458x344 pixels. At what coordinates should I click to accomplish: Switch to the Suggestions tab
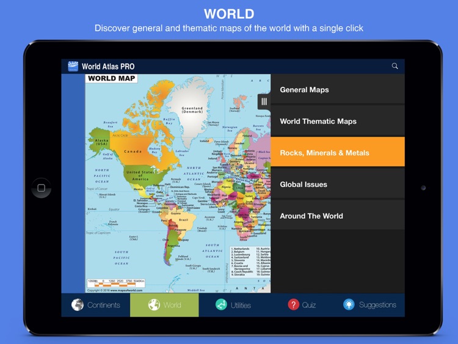[370, 305]
